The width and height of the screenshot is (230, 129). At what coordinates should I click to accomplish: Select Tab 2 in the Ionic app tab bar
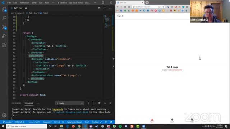[172, 120]
